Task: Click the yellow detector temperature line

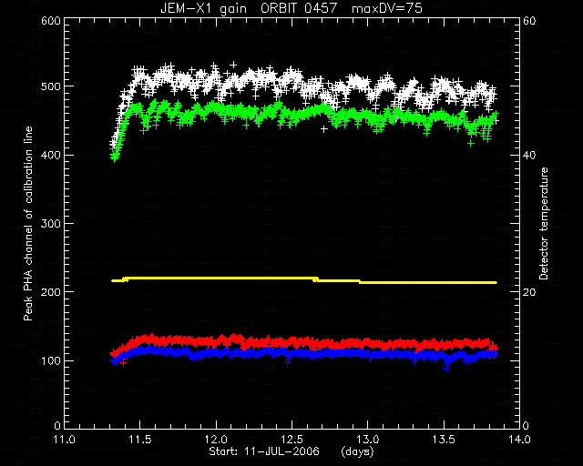Action: pos(304,280)
